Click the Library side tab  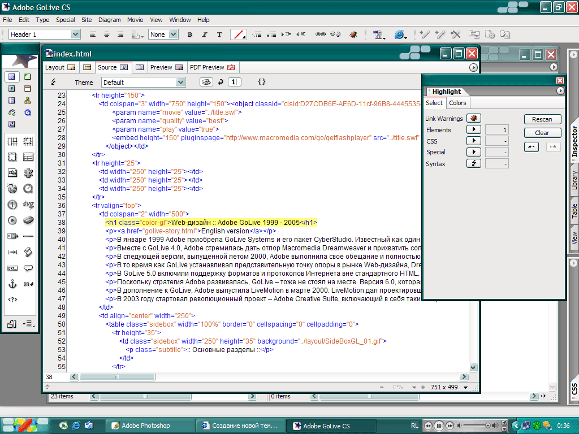click(574, 180)
